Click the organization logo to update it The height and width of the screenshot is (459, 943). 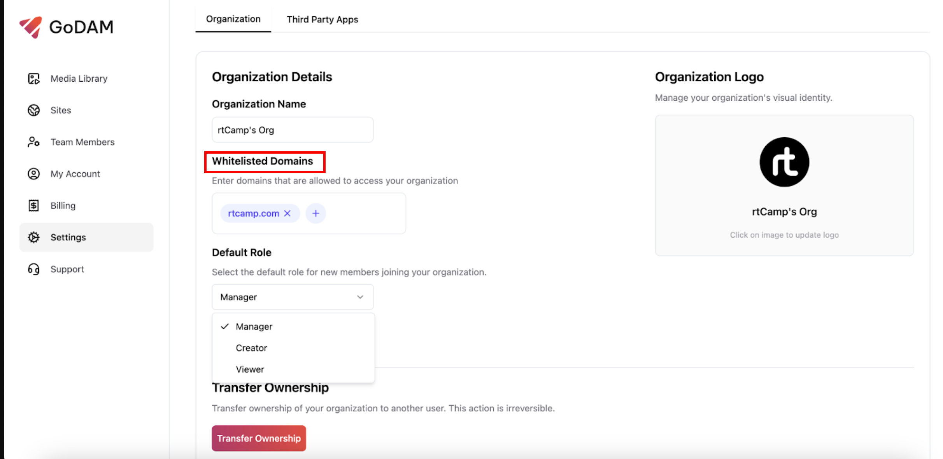tap(784, 162)
